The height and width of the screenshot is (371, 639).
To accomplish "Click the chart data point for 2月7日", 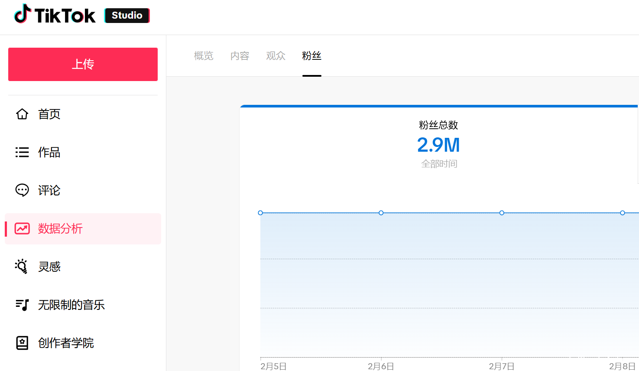I will click(502, 213).
